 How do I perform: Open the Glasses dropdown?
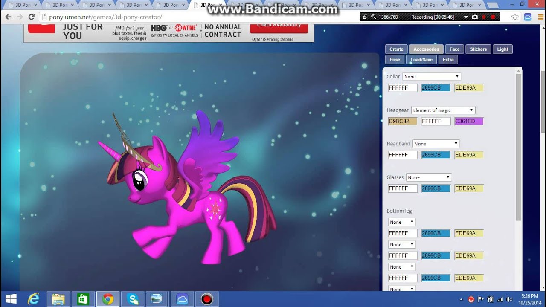click(x=429, y=177)
